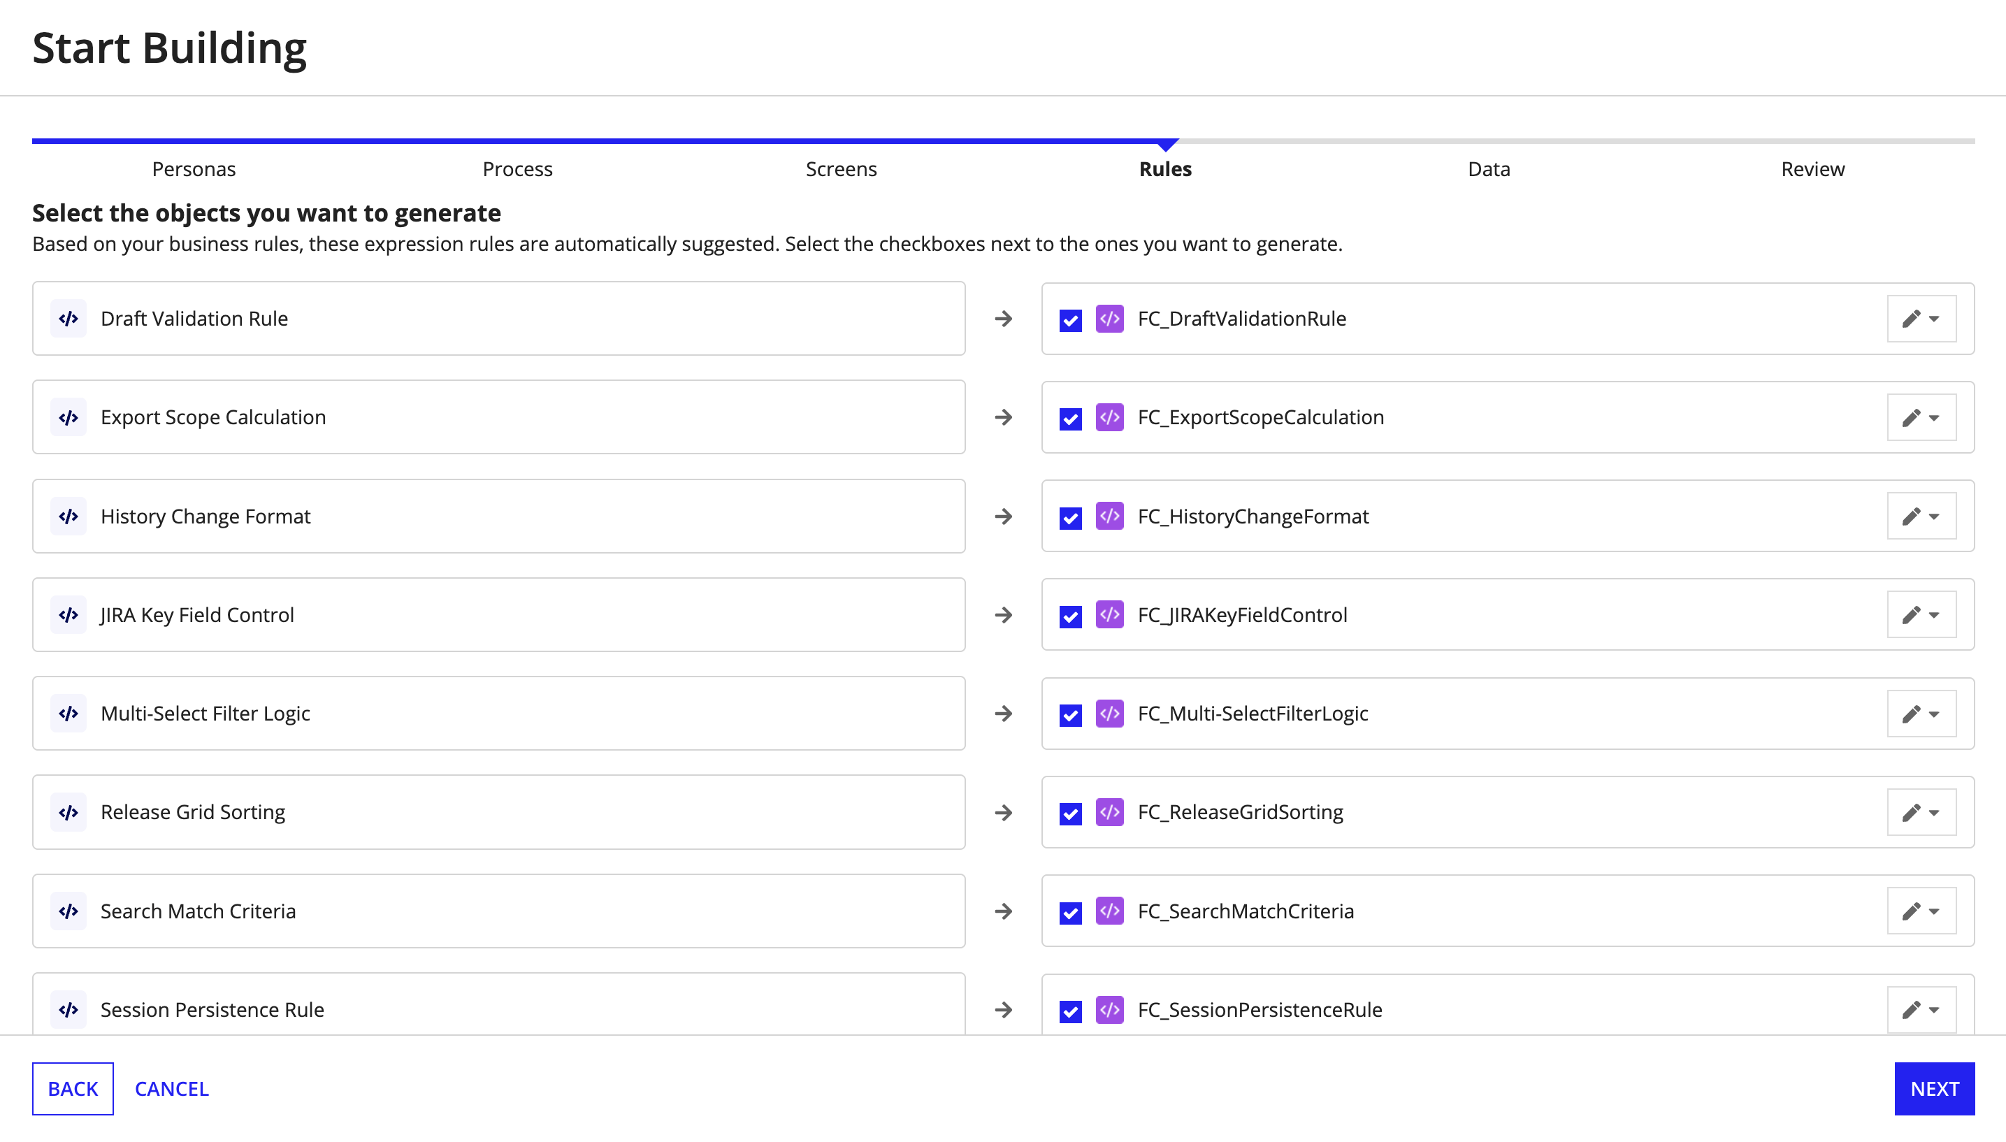Click the purple expression icon for FC_SearchMatchCriteria
Viewport: 2006px width, 1142px height.
click(x=1110, y=911)
